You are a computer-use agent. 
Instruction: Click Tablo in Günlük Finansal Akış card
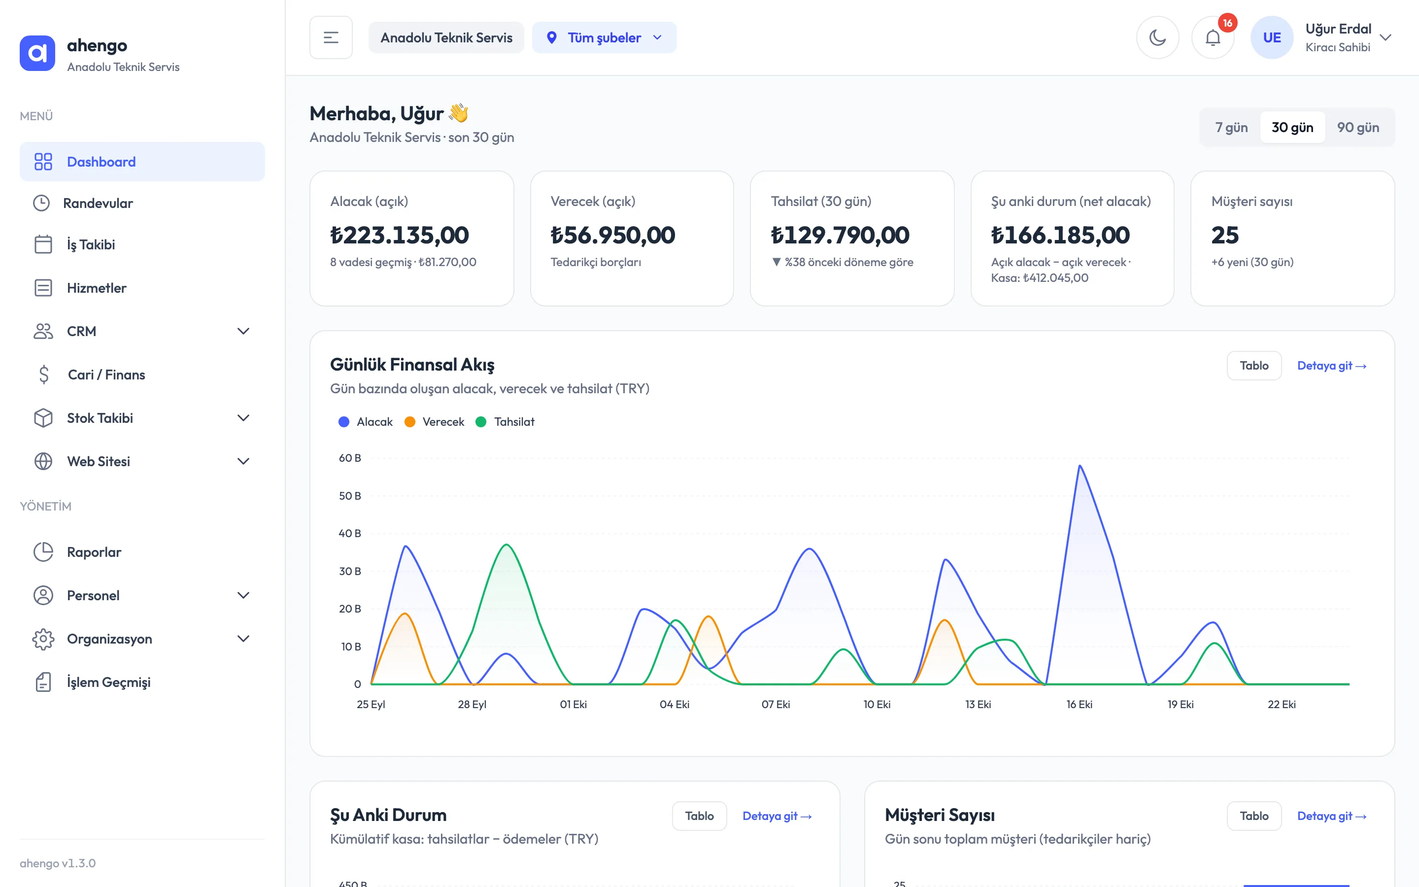1253,366
